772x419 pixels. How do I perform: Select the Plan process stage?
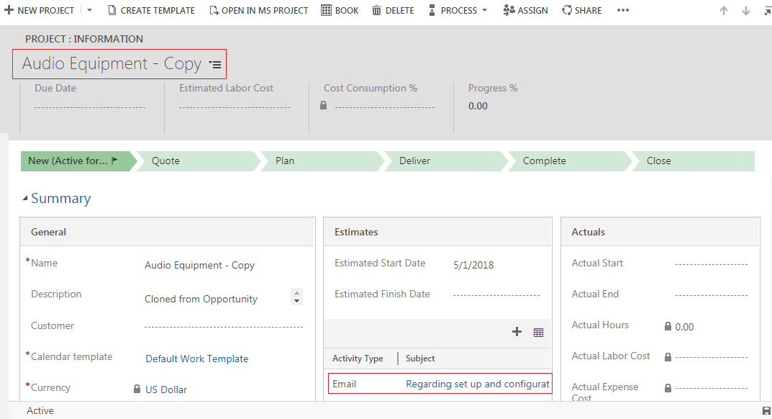pyautogui.click(x=322, y=161)
